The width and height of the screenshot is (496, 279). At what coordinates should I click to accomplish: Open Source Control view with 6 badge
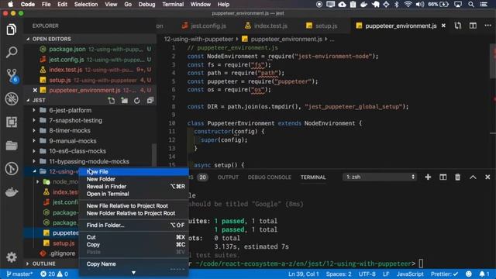(x=12, y=76)
